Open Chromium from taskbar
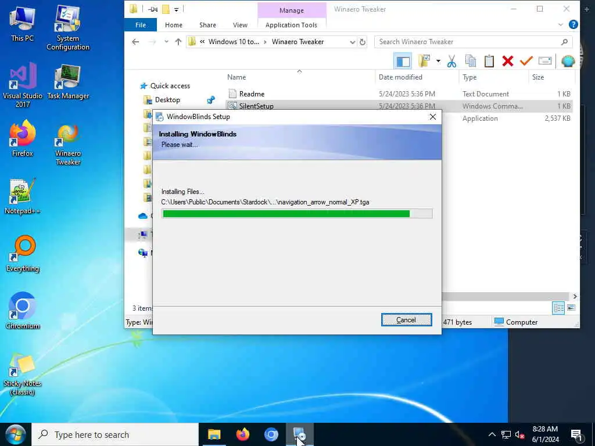The height and width of the screenshot is (446, 595). point(271,434)
